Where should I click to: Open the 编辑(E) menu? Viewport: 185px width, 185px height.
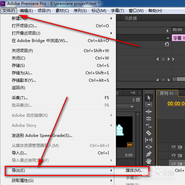26,11
